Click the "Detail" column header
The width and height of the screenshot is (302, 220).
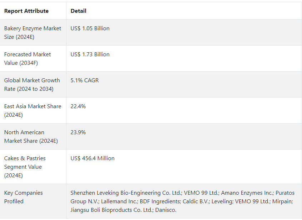[x=79, y=11]
